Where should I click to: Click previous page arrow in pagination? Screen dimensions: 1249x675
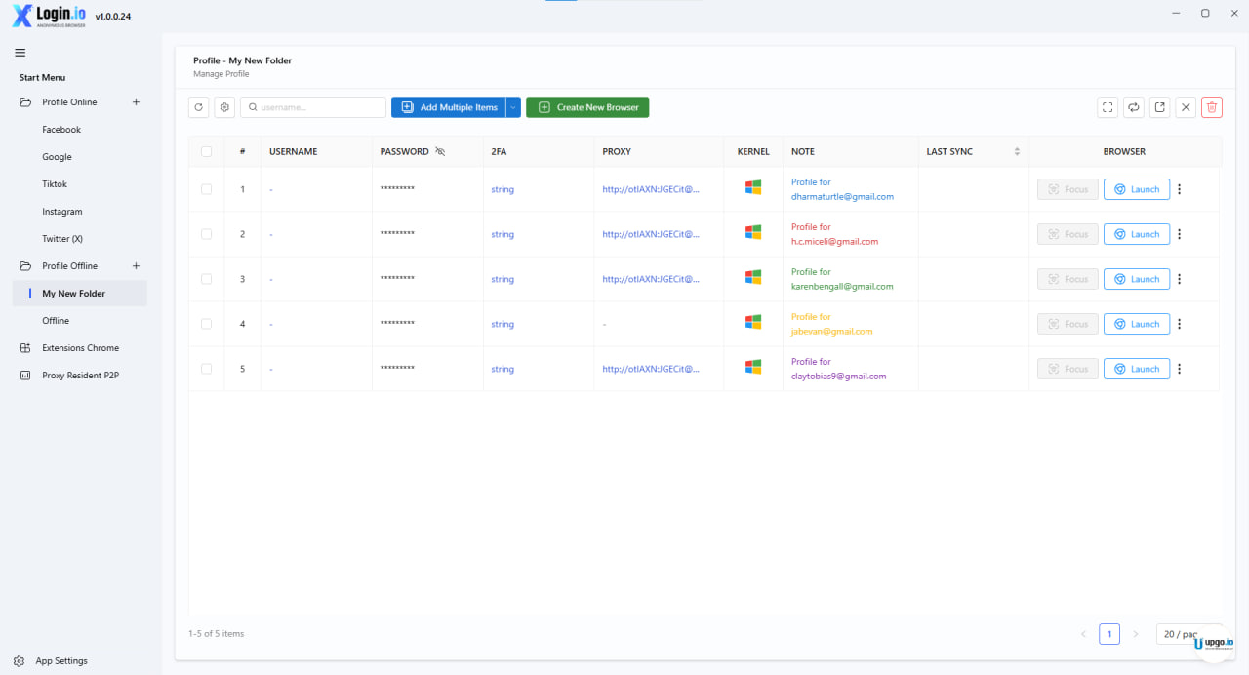(1083, 634)
